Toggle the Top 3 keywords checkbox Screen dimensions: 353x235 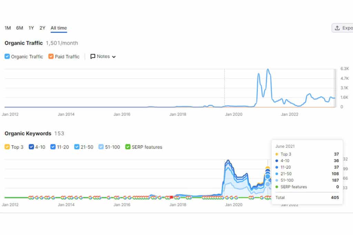point(7,147)
